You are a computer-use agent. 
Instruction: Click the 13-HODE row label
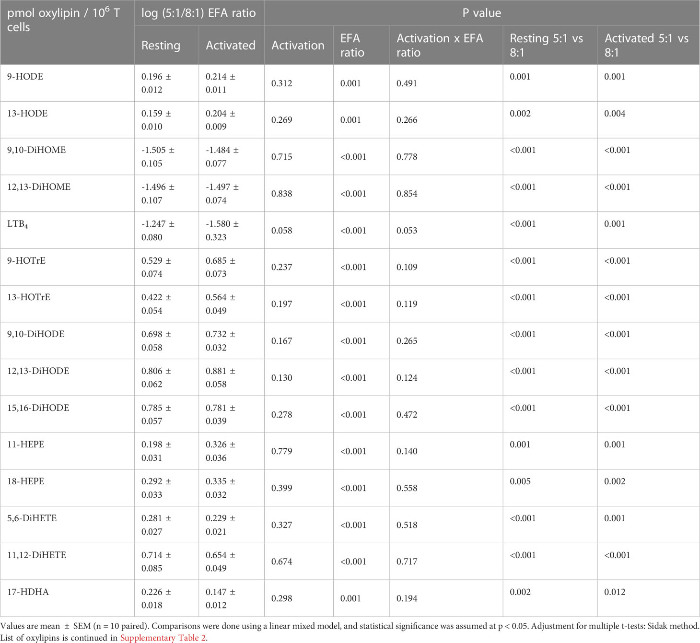(27, 114)
